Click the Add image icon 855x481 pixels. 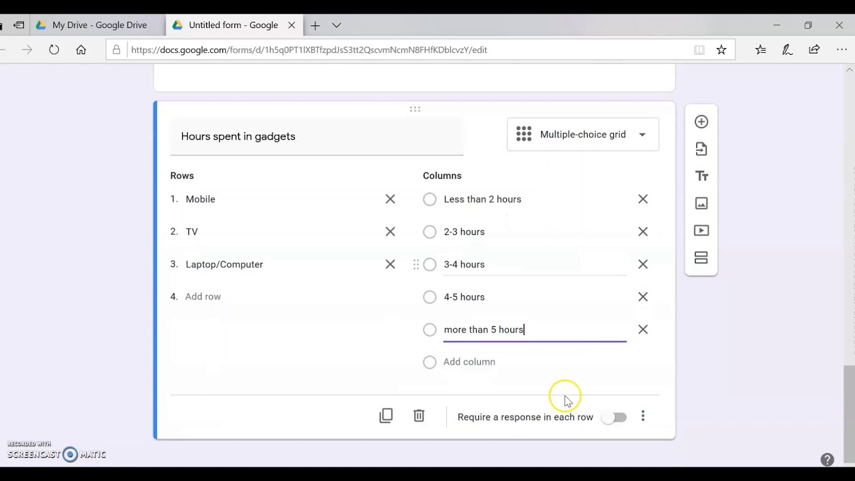point(701,203)
